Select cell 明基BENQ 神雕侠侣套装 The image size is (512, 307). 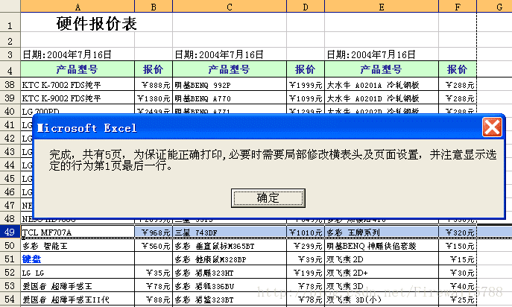pyautogui.click(x=382, y=246)
